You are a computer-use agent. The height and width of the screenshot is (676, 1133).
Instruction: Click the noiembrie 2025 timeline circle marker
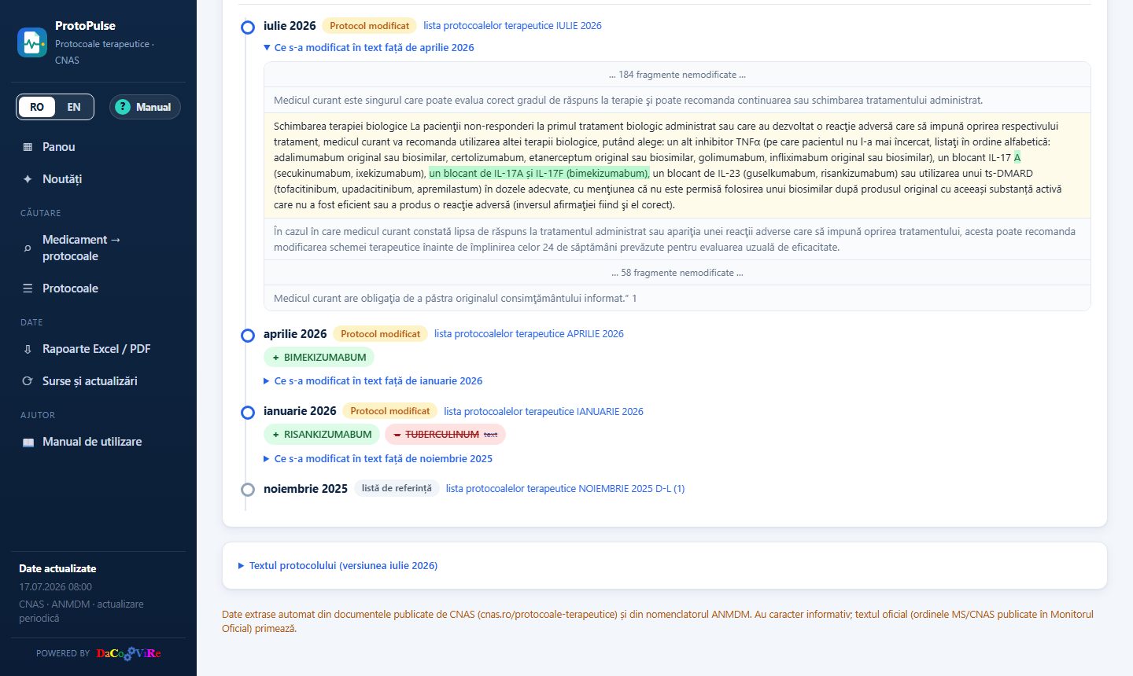pyautogui.click(x=248, y=490)
